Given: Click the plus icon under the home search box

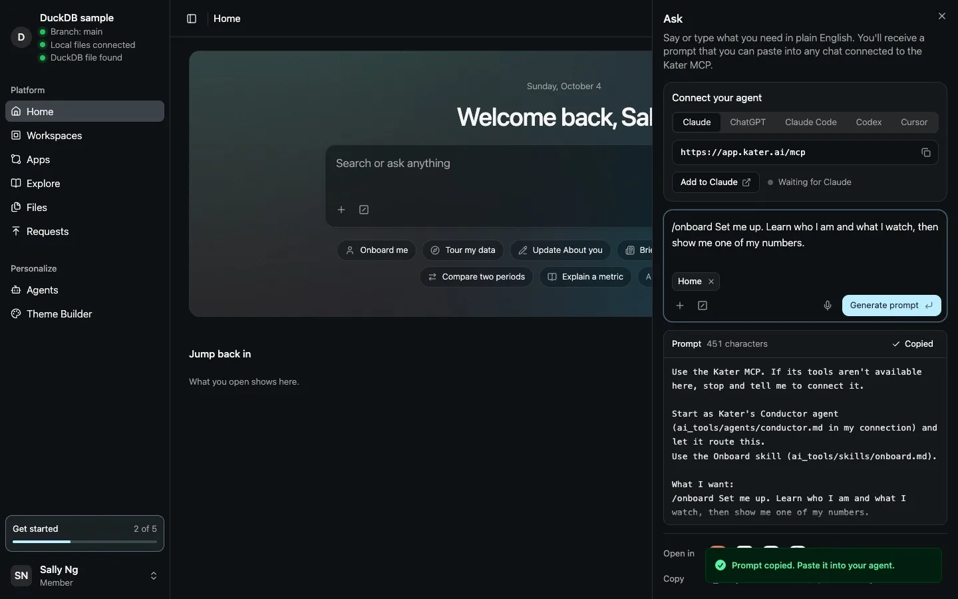Looking at the screenshot, I should tap(341, 210).
